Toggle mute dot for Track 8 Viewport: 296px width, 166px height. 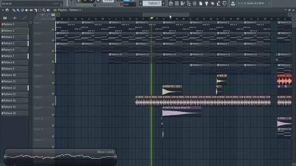[53, 104]
